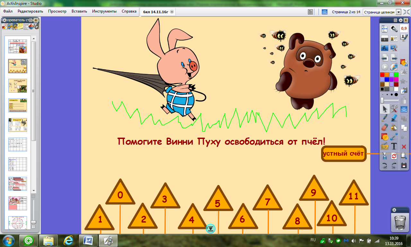
Task: Open the first page thumbnail in Page Browser
Action: 18,46
